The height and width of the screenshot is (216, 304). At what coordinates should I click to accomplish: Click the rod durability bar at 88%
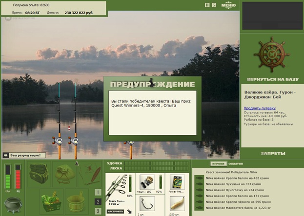pyautogui.click(x=130, y=184)
